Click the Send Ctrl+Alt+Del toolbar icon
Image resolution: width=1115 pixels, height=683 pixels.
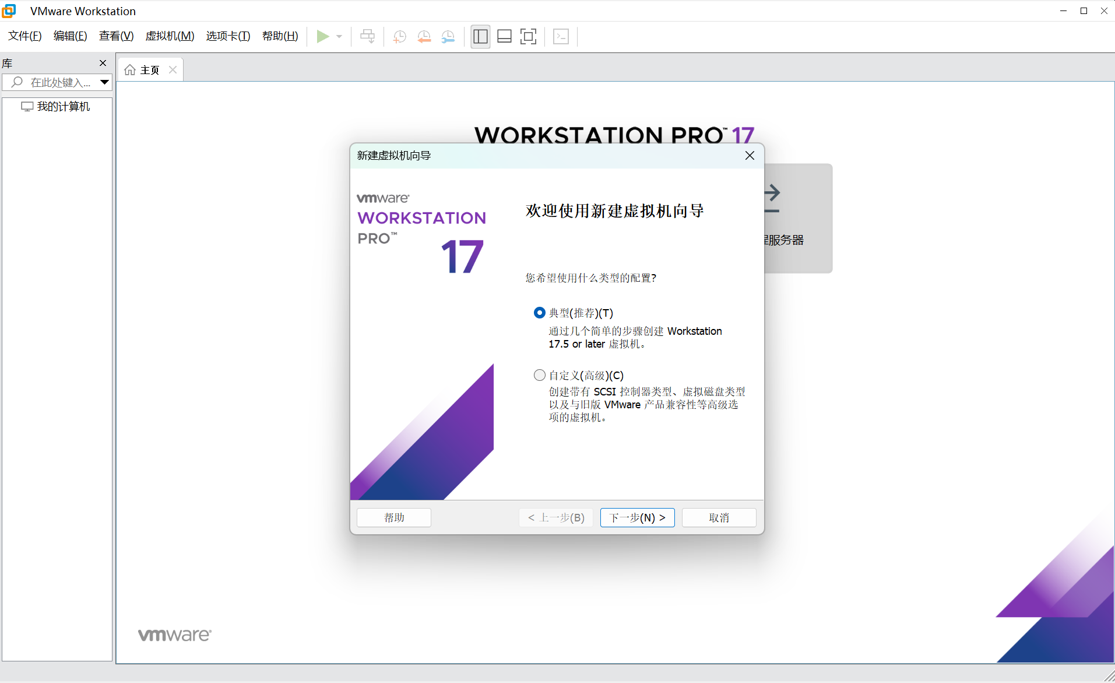pos(368,36)
